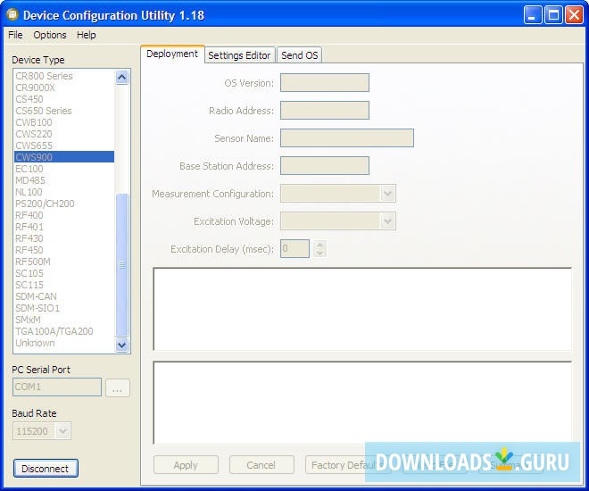Click the serial port browse ellipsis button
The width and height of the screenshot is (589, 491).
pos(118,387)
